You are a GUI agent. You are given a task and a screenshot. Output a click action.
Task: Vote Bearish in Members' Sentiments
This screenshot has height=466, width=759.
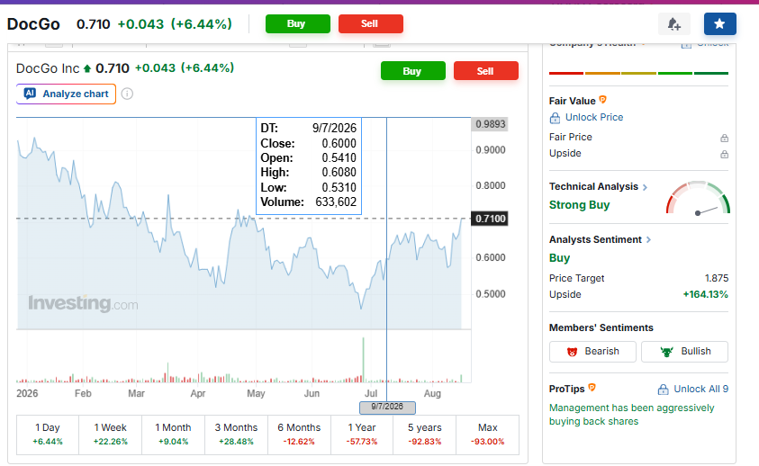click(592, 352)
